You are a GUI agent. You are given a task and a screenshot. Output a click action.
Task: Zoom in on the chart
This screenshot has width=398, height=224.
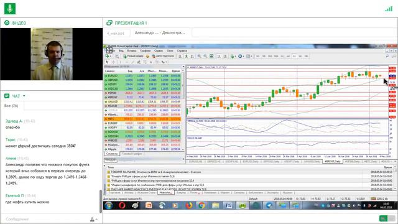[199, 56]
